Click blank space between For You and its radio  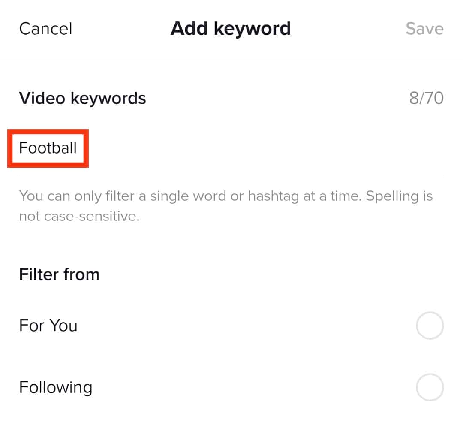click(x=244, y=326)
